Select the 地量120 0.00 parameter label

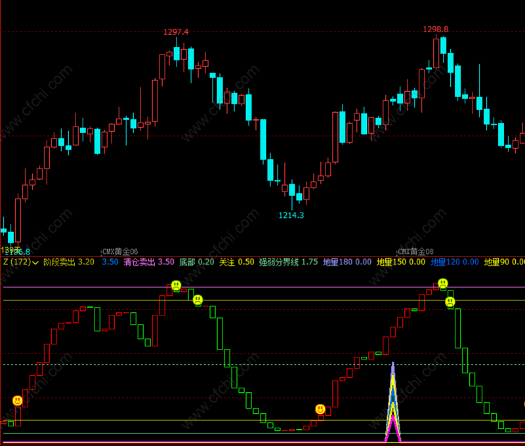(455, 262)
